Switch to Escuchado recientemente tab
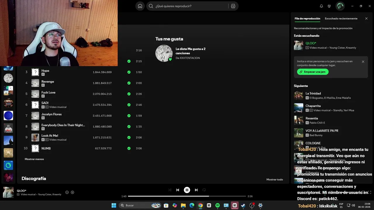The width and height of the screenshot is (374, 210). 341,18
